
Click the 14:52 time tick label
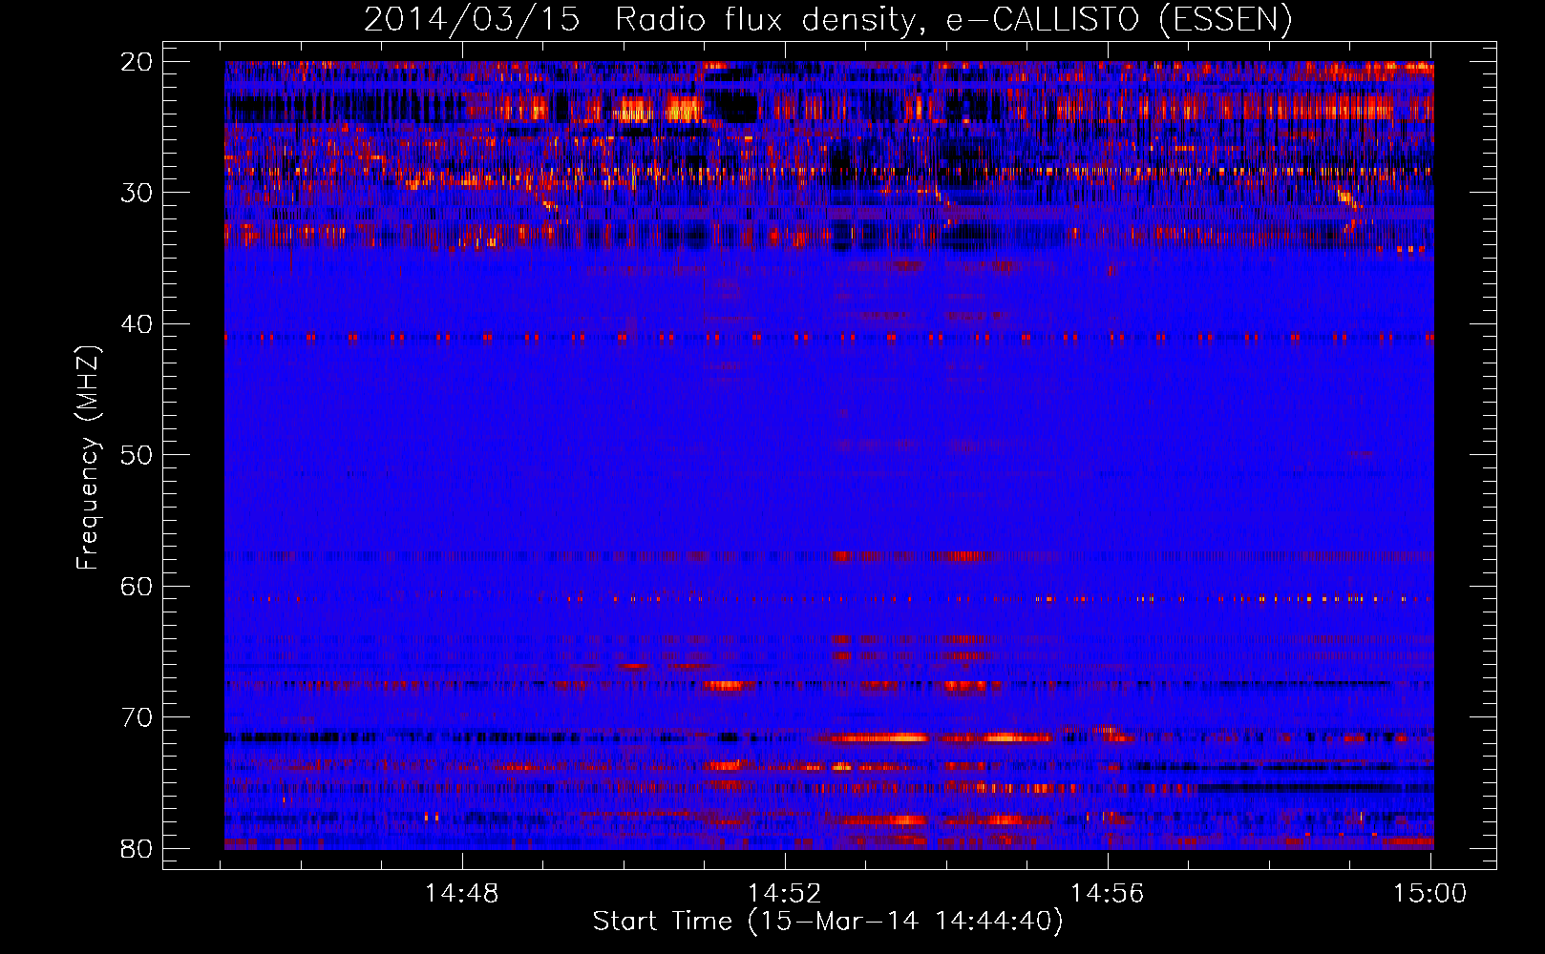(785, 894)
